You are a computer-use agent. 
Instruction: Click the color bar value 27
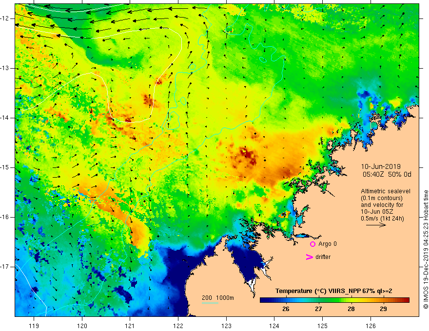point(318,309)
